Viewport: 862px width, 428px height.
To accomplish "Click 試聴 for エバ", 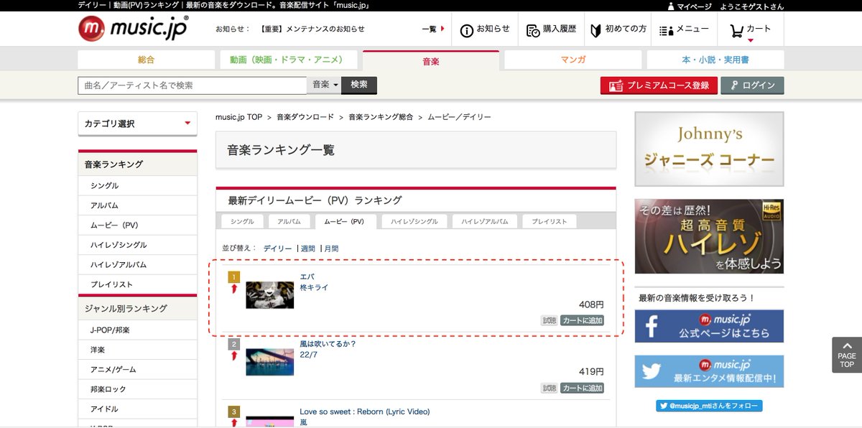I will click(x=550, y=320).
